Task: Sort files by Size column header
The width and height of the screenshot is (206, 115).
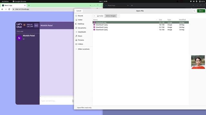Action: (160, 20)
